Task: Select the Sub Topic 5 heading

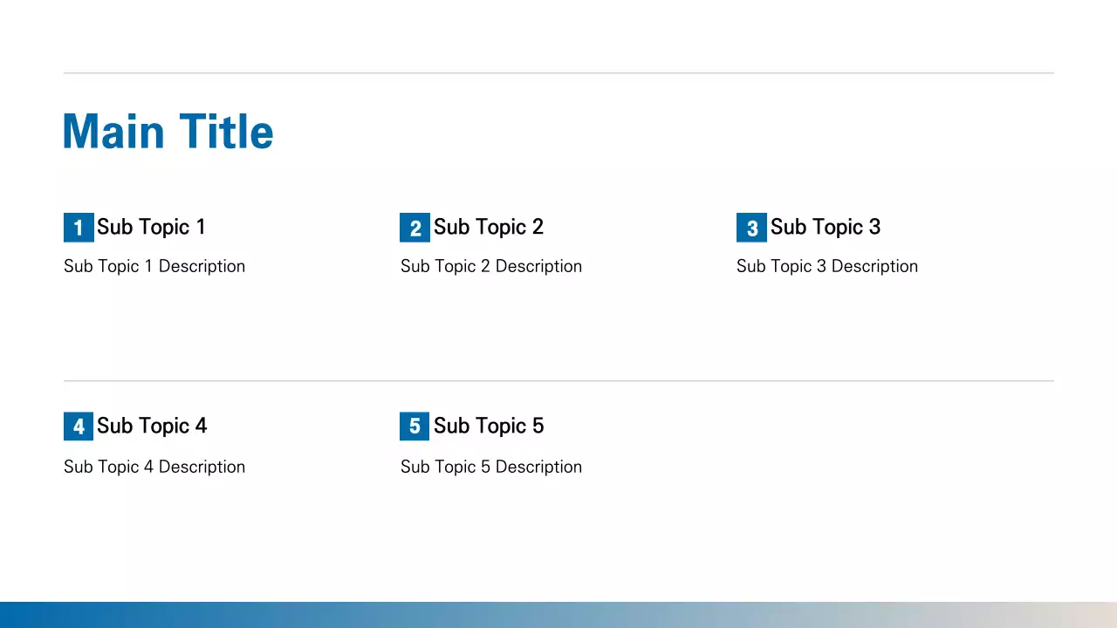Action: point(488,427)
